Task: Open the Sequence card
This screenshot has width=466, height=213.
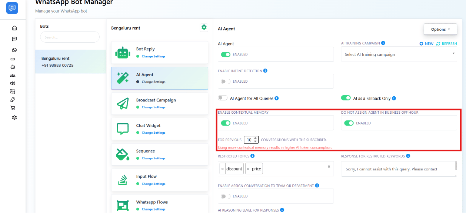Action: coord(160,154)
